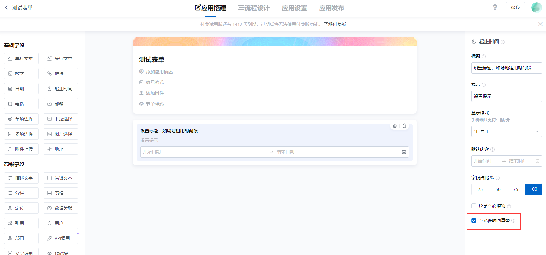Open the 默认内容 time range picker
The height and width of the screenshot is (255, 546).
(x=507, y=161)
